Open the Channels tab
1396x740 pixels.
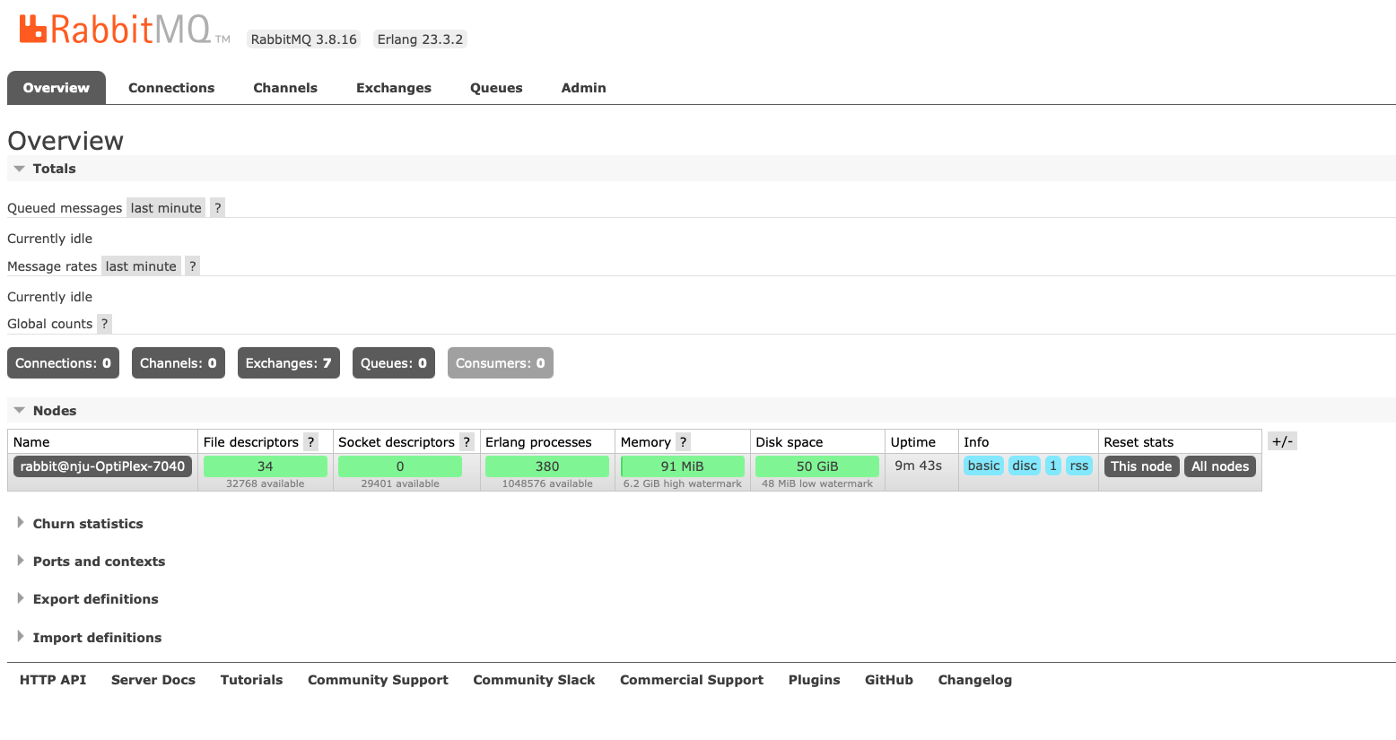[285, 88]
